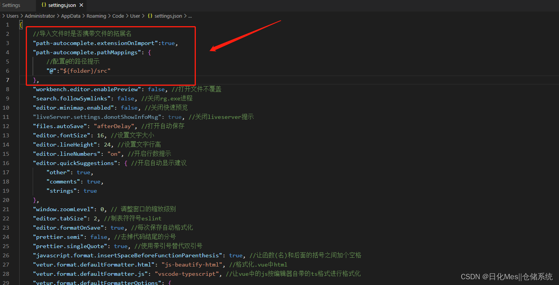Click the JSON braces icon in the breadcrumb

click(150, 16)
